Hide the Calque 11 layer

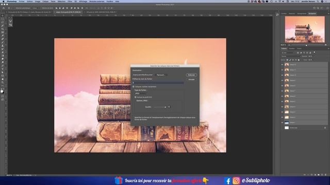(282, 70)
